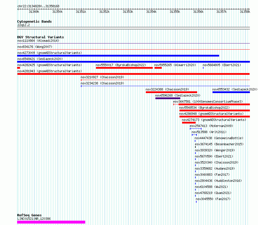Image resolution: width=258 pixels, height=225 pixels.
Task: Open the nsv4768219 (Quan2021) label
Action: pos(213,193)
